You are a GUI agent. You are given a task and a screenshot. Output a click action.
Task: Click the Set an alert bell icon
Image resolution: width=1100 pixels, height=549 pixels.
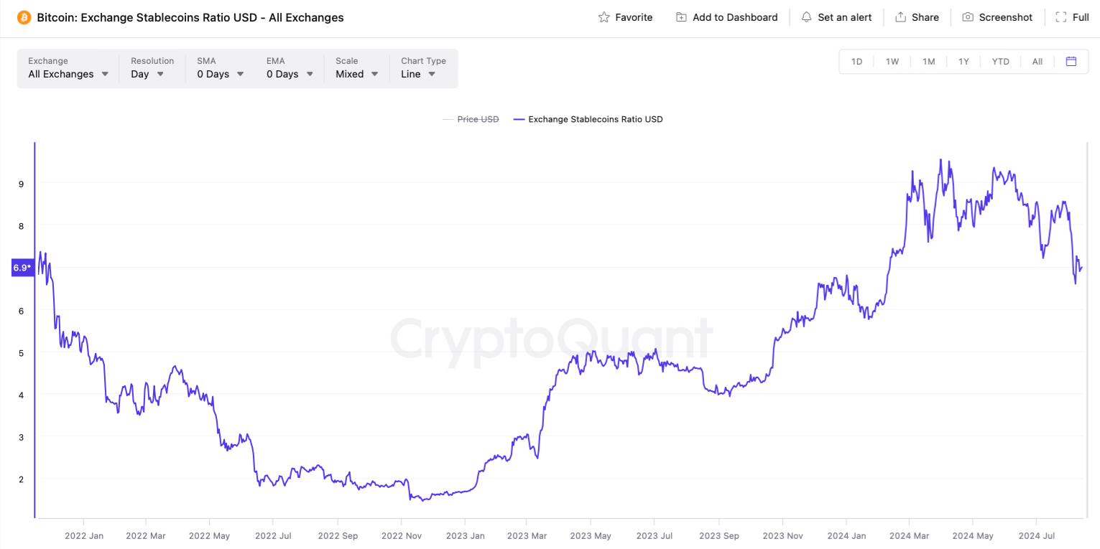tap(807, 17)
